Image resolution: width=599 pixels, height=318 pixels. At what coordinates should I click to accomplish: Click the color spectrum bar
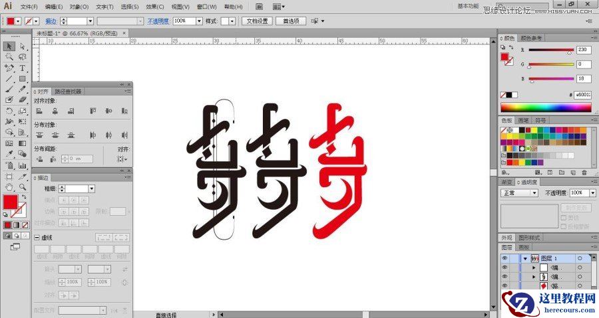546,108
